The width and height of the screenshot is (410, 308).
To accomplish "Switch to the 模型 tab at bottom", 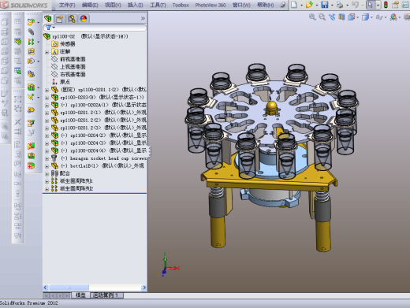I will click(x=80, y=295).
